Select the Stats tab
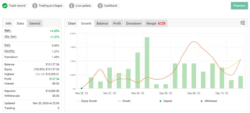This screenshot has width=250, height=113. (21, 23)
